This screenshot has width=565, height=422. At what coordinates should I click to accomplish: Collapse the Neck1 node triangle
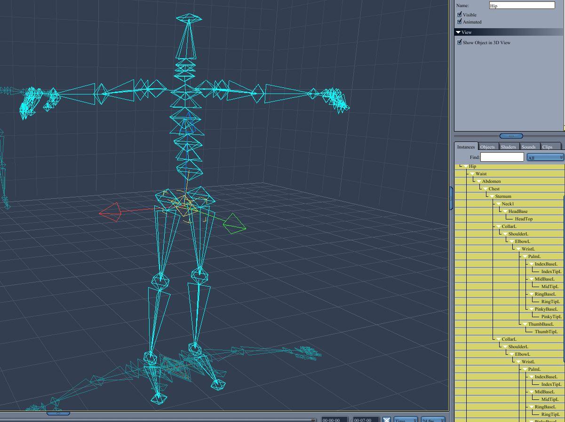pos(499,204)
